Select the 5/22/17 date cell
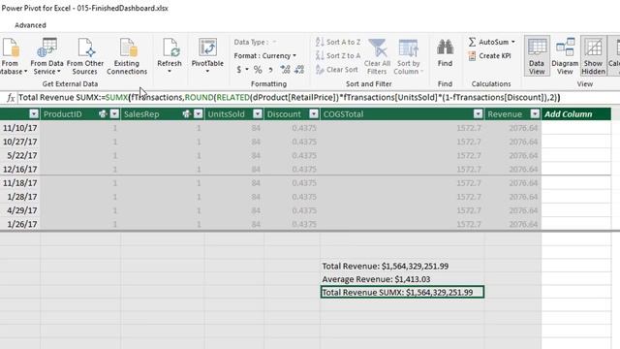This screenshot has height=349, width=620. pyautogui.click(x=19, y=155)
